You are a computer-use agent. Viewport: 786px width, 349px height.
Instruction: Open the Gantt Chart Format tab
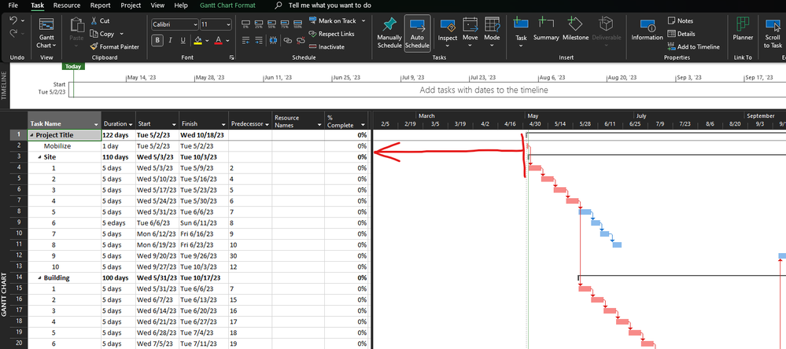(227, 6)
